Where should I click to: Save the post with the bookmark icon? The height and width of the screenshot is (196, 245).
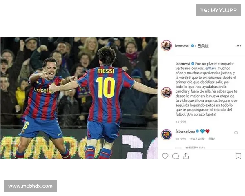click(x=238, y=156)
